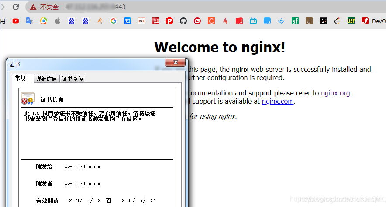Open the Baidu bookmark next to Apple icon
This screenshot has width=386, height=207.
pos(72,21)
